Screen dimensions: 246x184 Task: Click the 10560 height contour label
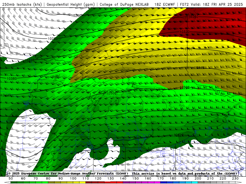(x=193, y=110)
